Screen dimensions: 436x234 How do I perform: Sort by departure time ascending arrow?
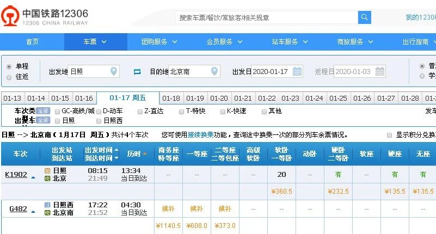(x=116, y=150)
